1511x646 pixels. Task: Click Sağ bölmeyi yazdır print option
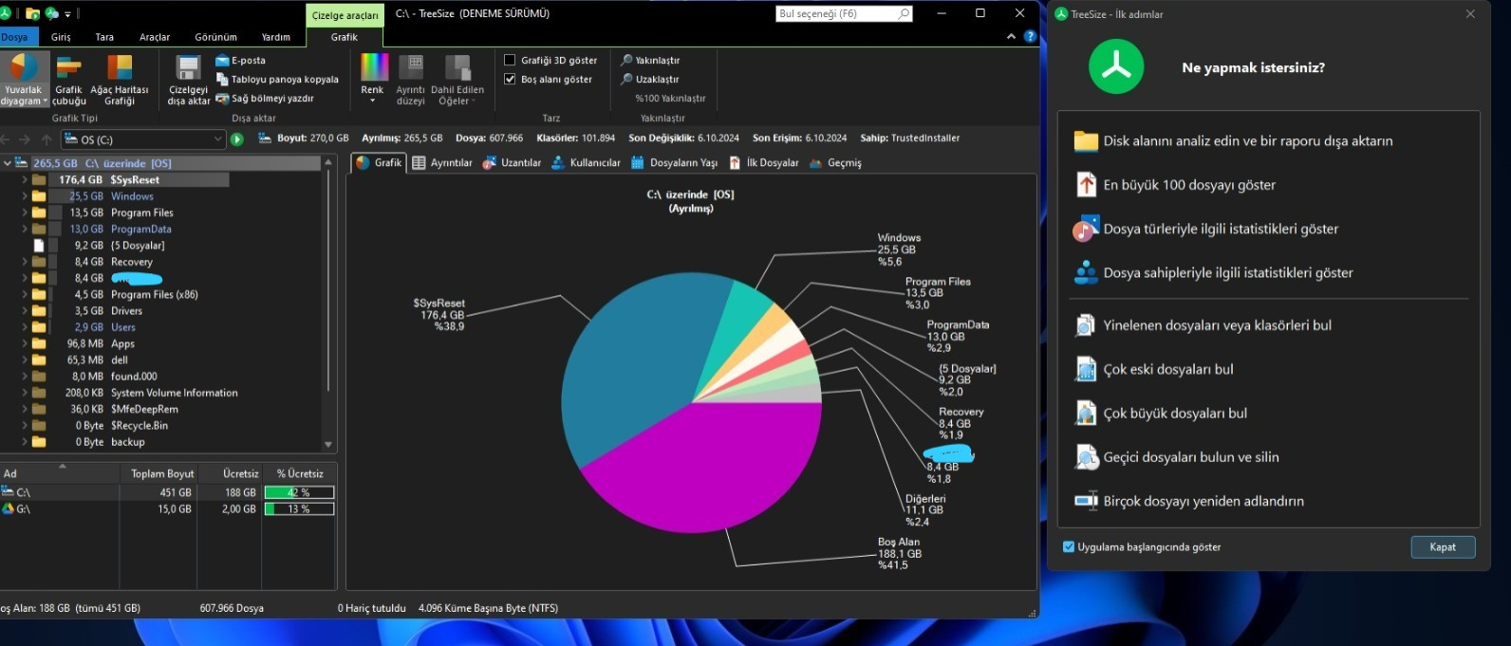pos(265,98)
